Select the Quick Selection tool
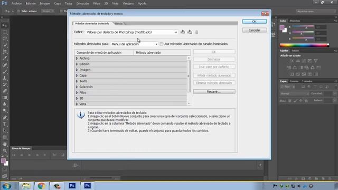The width and height of the screenshot is (338, 190). pyautogui.click(x=5, y=45)
